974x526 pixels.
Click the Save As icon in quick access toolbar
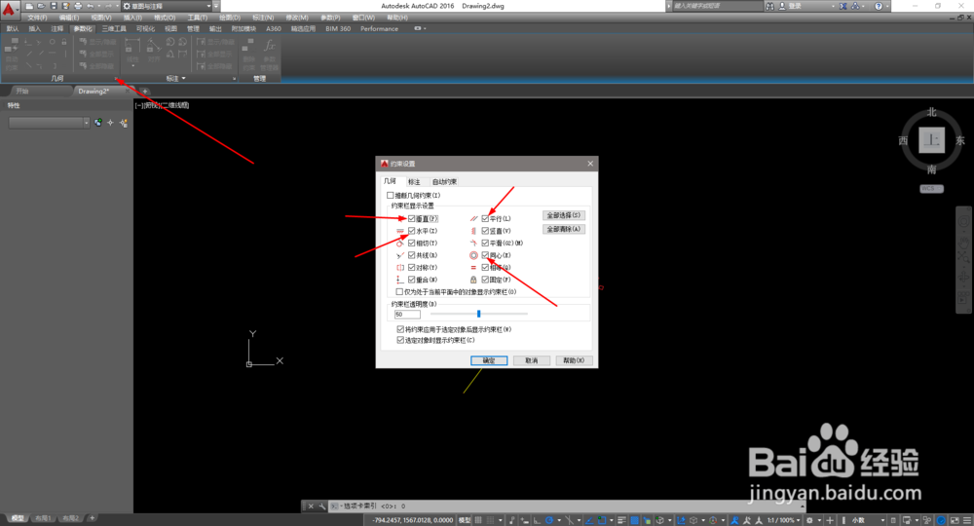point(66,6)
